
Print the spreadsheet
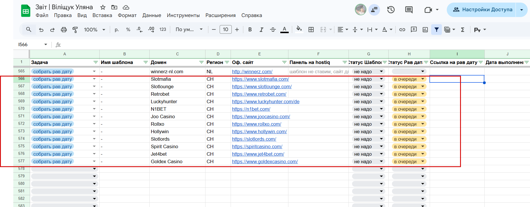[64, 29]
